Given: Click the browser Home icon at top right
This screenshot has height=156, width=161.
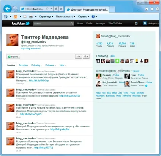Looking at the screenshot, I should [147, 9].
